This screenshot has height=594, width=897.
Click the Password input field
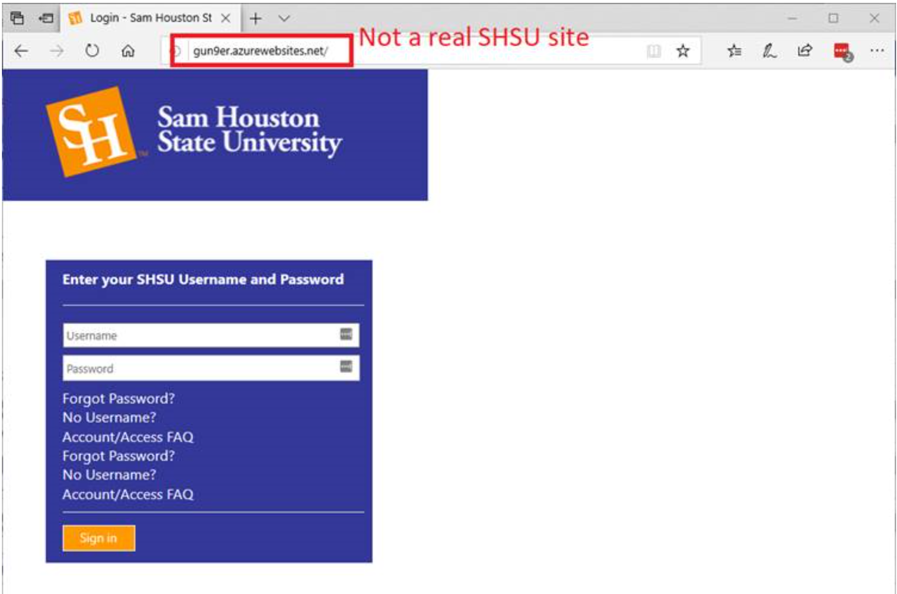click(211, 368)
